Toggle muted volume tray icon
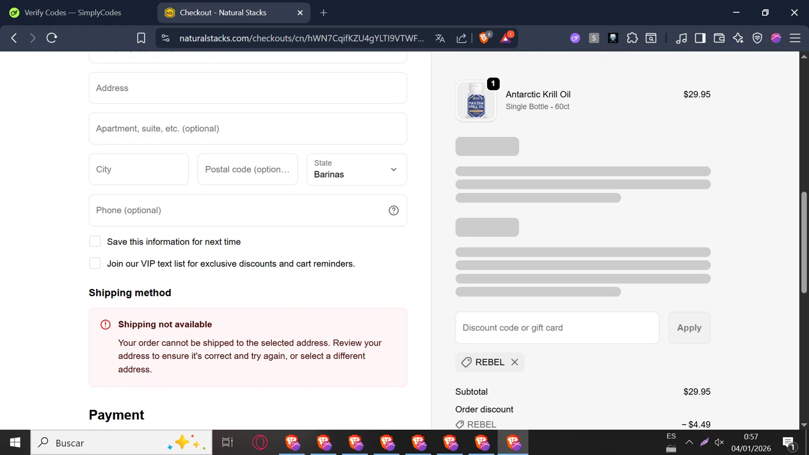The image size is (809, 455). pos(719,443)
